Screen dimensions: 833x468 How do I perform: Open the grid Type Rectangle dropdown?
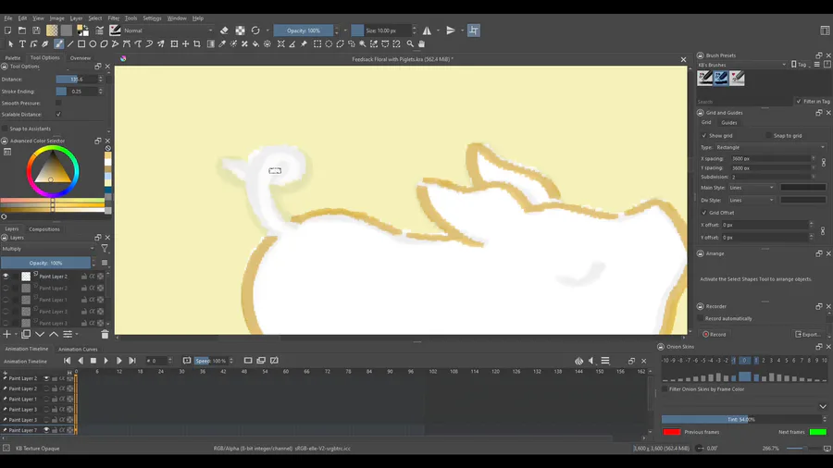pyautogui.click(x=770, y=147)
